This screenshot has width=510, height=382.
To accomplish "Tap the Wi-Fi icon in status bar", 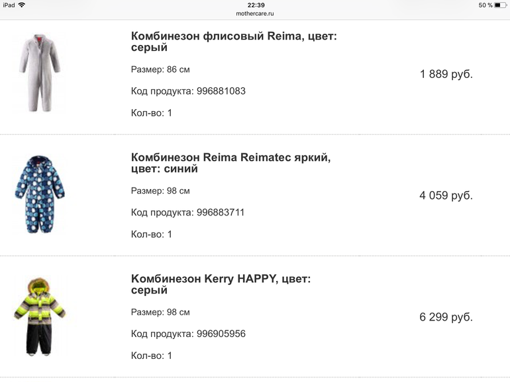I will (x=22, y=5).
